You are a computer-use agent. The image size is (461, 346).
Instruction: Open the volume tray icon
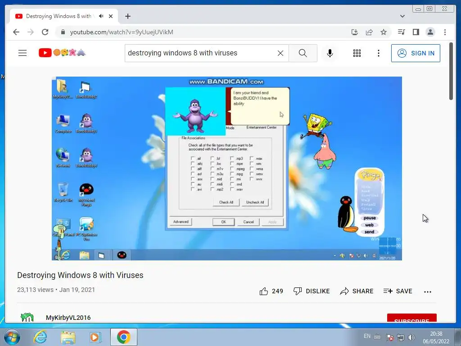click(411, 337)
